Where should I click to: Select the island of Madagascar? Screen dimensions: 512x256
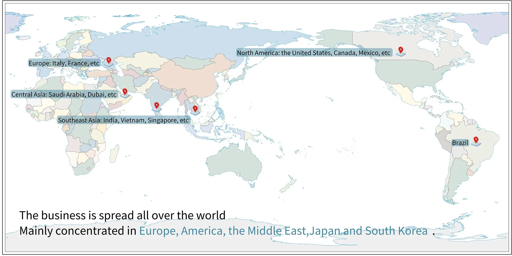(114, 154)
